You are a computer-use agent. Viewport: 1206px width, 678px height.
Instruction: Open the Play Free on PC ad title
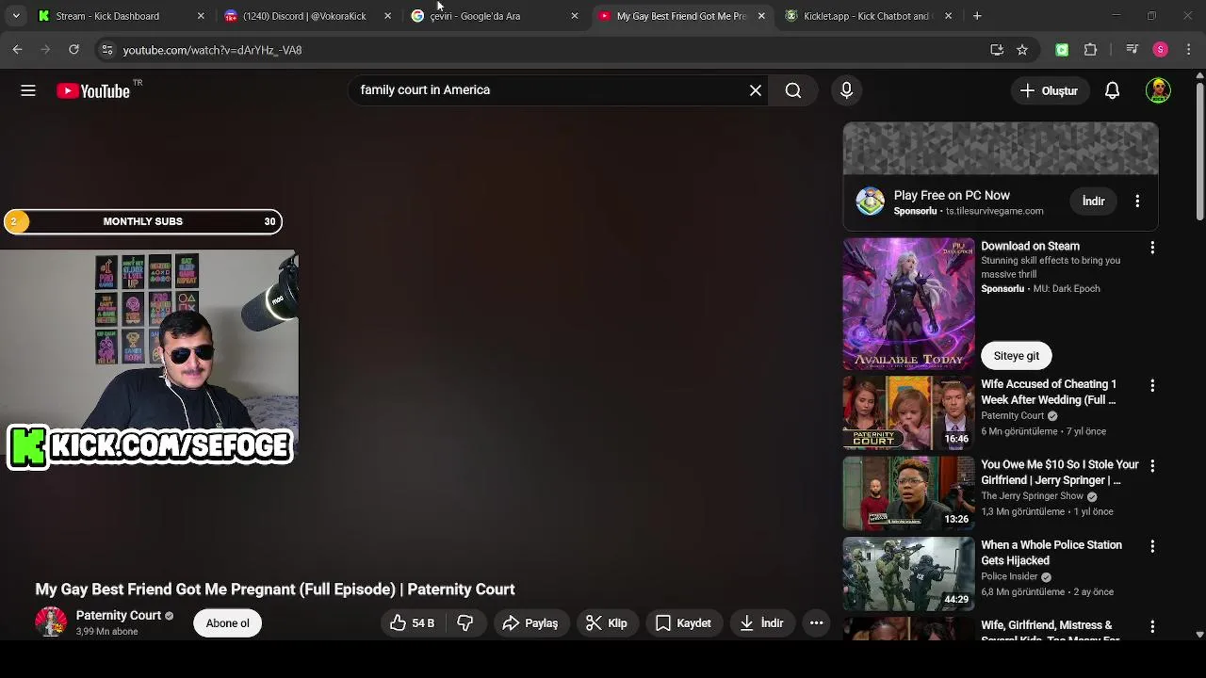952,195
